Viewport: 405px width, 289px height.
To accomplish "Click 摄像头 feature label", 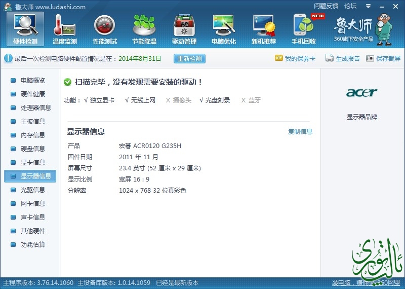I will (182, 100).
